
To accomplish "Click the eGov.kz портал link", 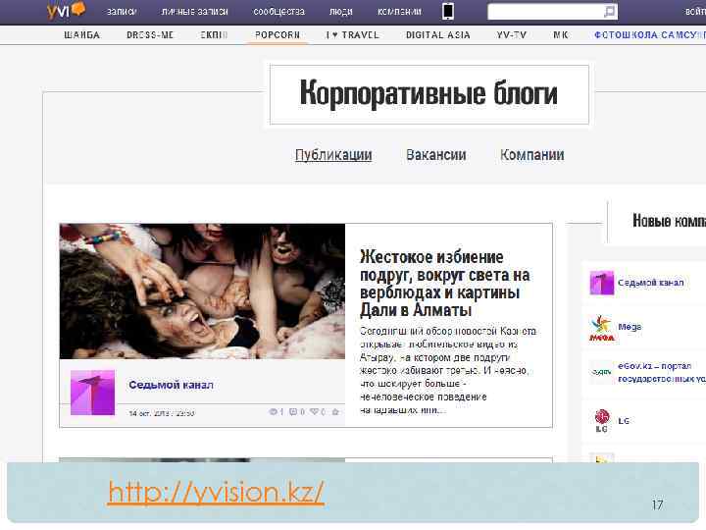I will pyautogui.click(x=662, y=372).
